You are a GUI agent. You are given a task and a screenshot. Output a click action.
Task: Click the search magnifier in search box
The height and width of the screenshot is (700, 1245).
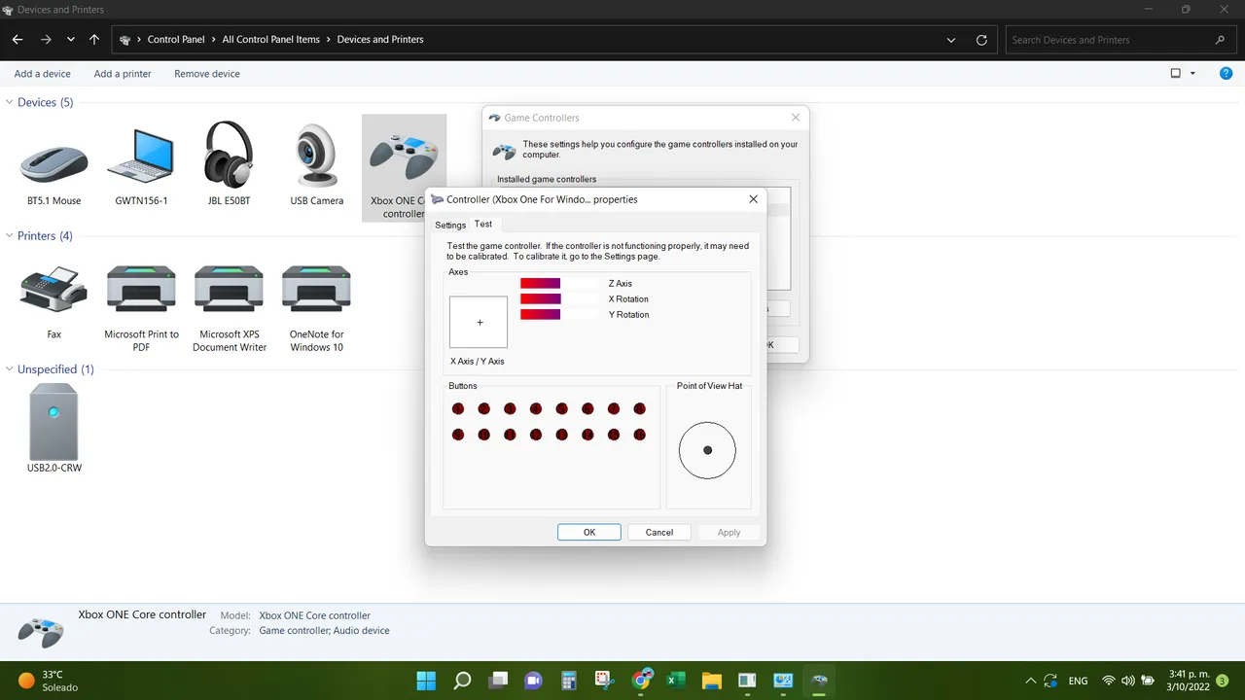(1220, 40)
